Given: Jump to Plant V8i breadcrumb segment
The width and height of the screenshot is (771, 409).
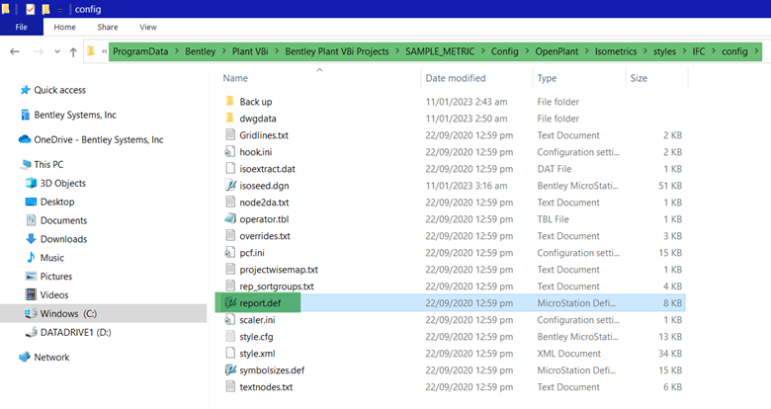Looking at the screenshot, I should coord(250,51).
